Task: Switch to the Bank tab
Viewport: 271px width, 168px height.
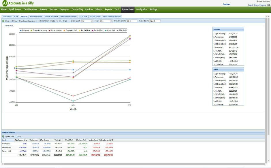Action: pos(16,16)
